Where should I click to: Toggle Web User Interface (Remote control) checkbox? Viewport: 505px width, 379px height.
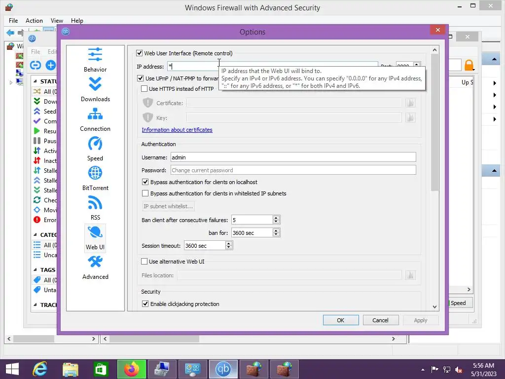coord(140,53)
